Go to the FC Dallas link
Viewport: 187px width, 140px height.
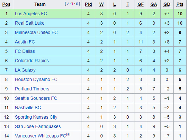[25, 51]
